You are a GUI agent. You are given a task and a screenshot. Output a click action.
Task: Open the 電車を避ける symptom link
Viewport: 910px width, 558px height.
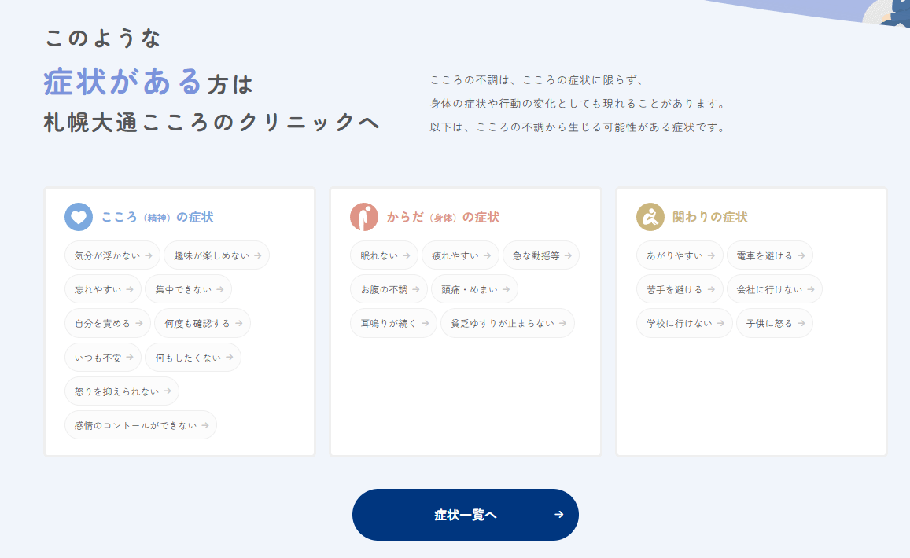(x=769, y=255)
